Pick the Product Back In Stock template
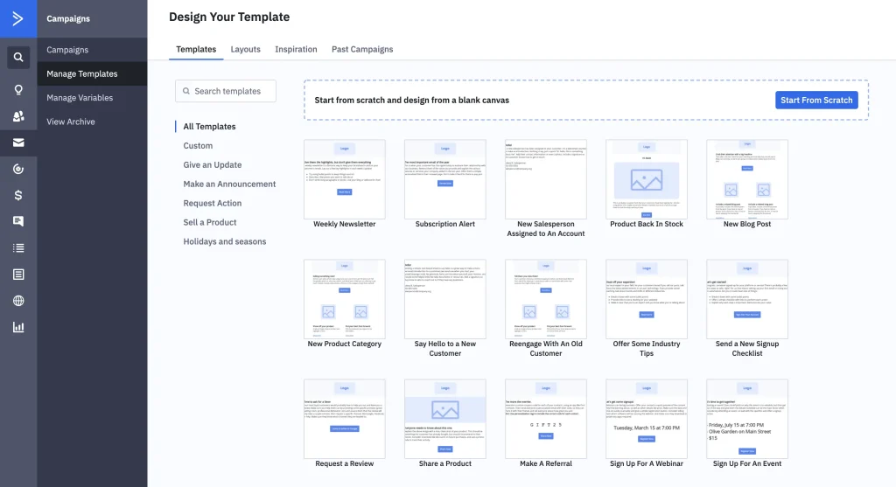Viewport: 896px width, 487px height. point(647,179)
